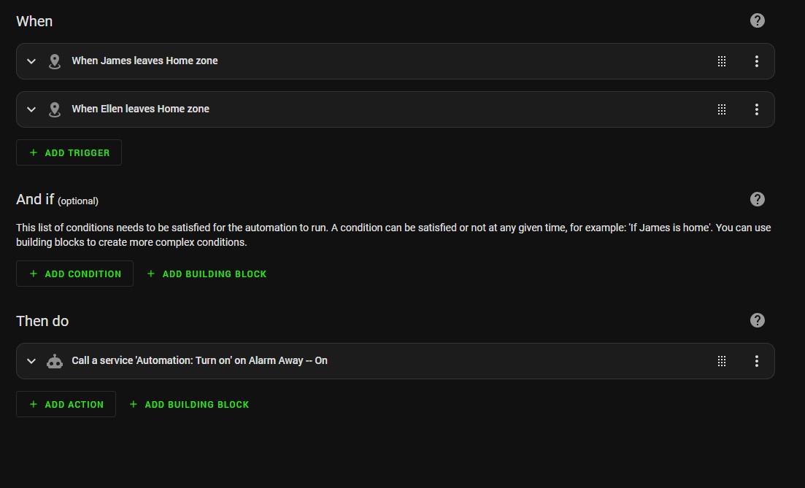Add a building block to conditions
This screenshot has width=805, height=488.
207,274
